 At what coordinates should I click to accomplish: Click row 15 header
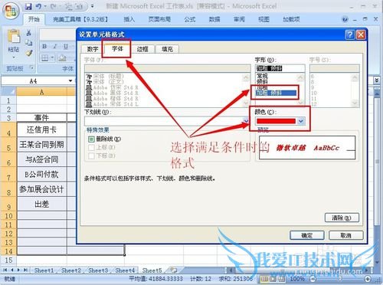pos(8,260)
